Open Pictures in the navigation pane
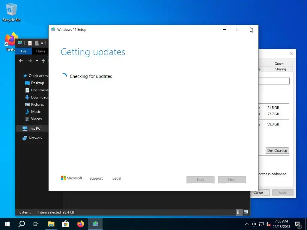Viewport: 307px width, 230px height. (x=34, y=105)
